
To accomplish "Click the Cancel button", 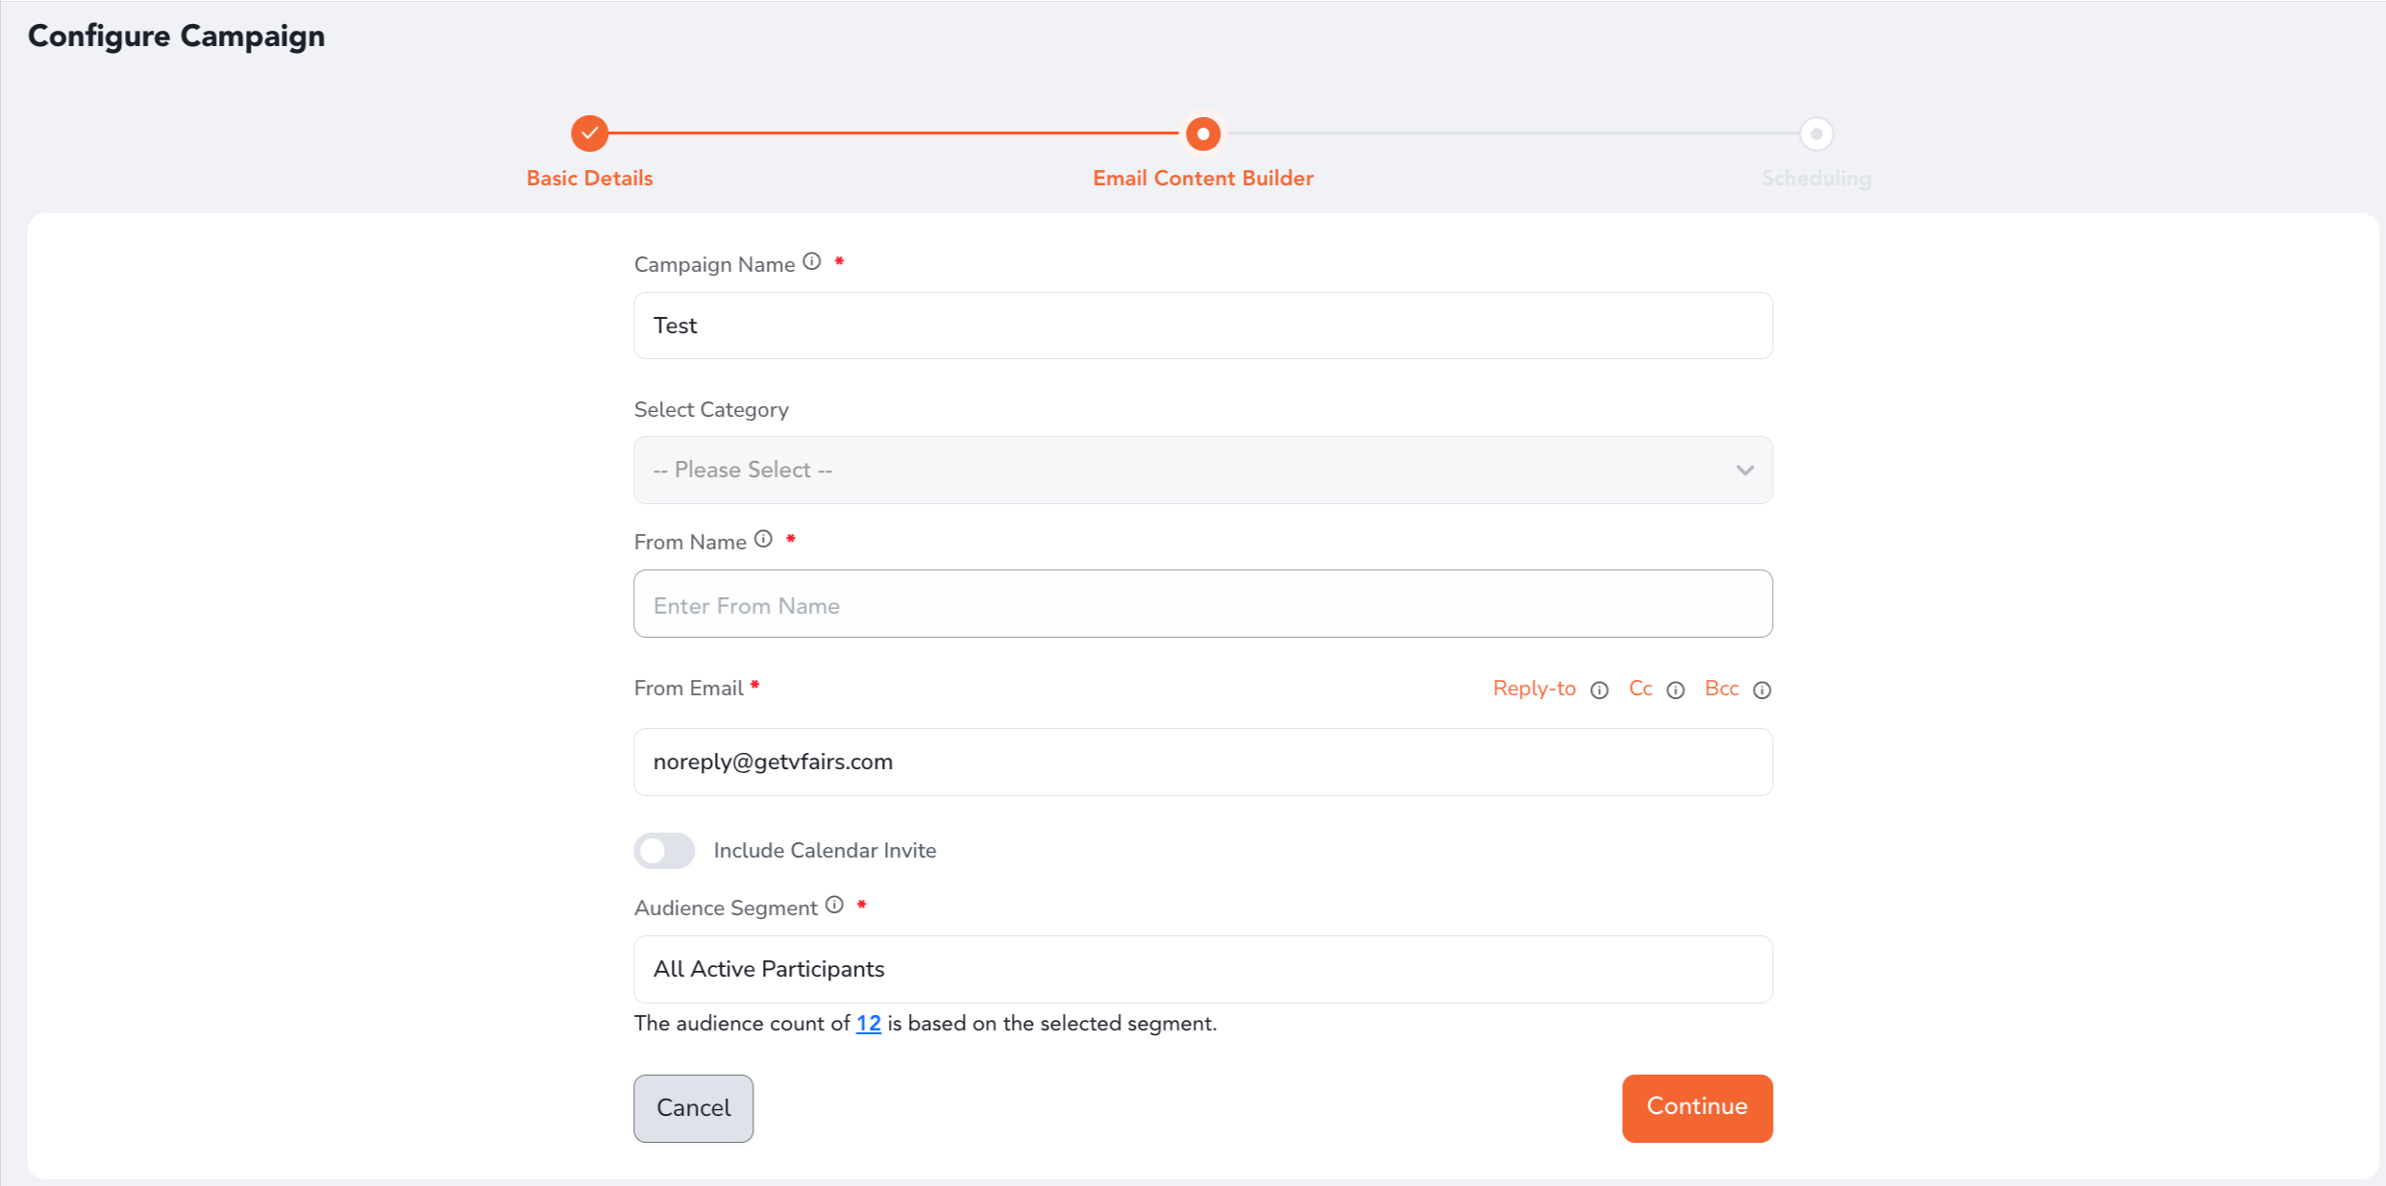I will [x=693, y=1108].
